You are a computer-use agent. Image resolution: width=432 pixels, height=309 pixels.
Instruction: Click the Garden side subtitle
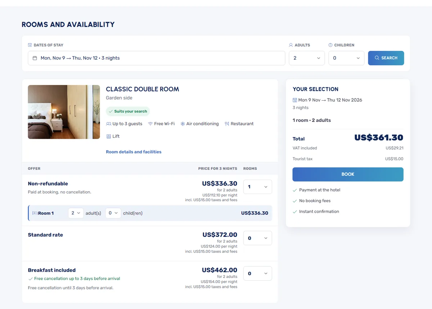click(119, 98)
